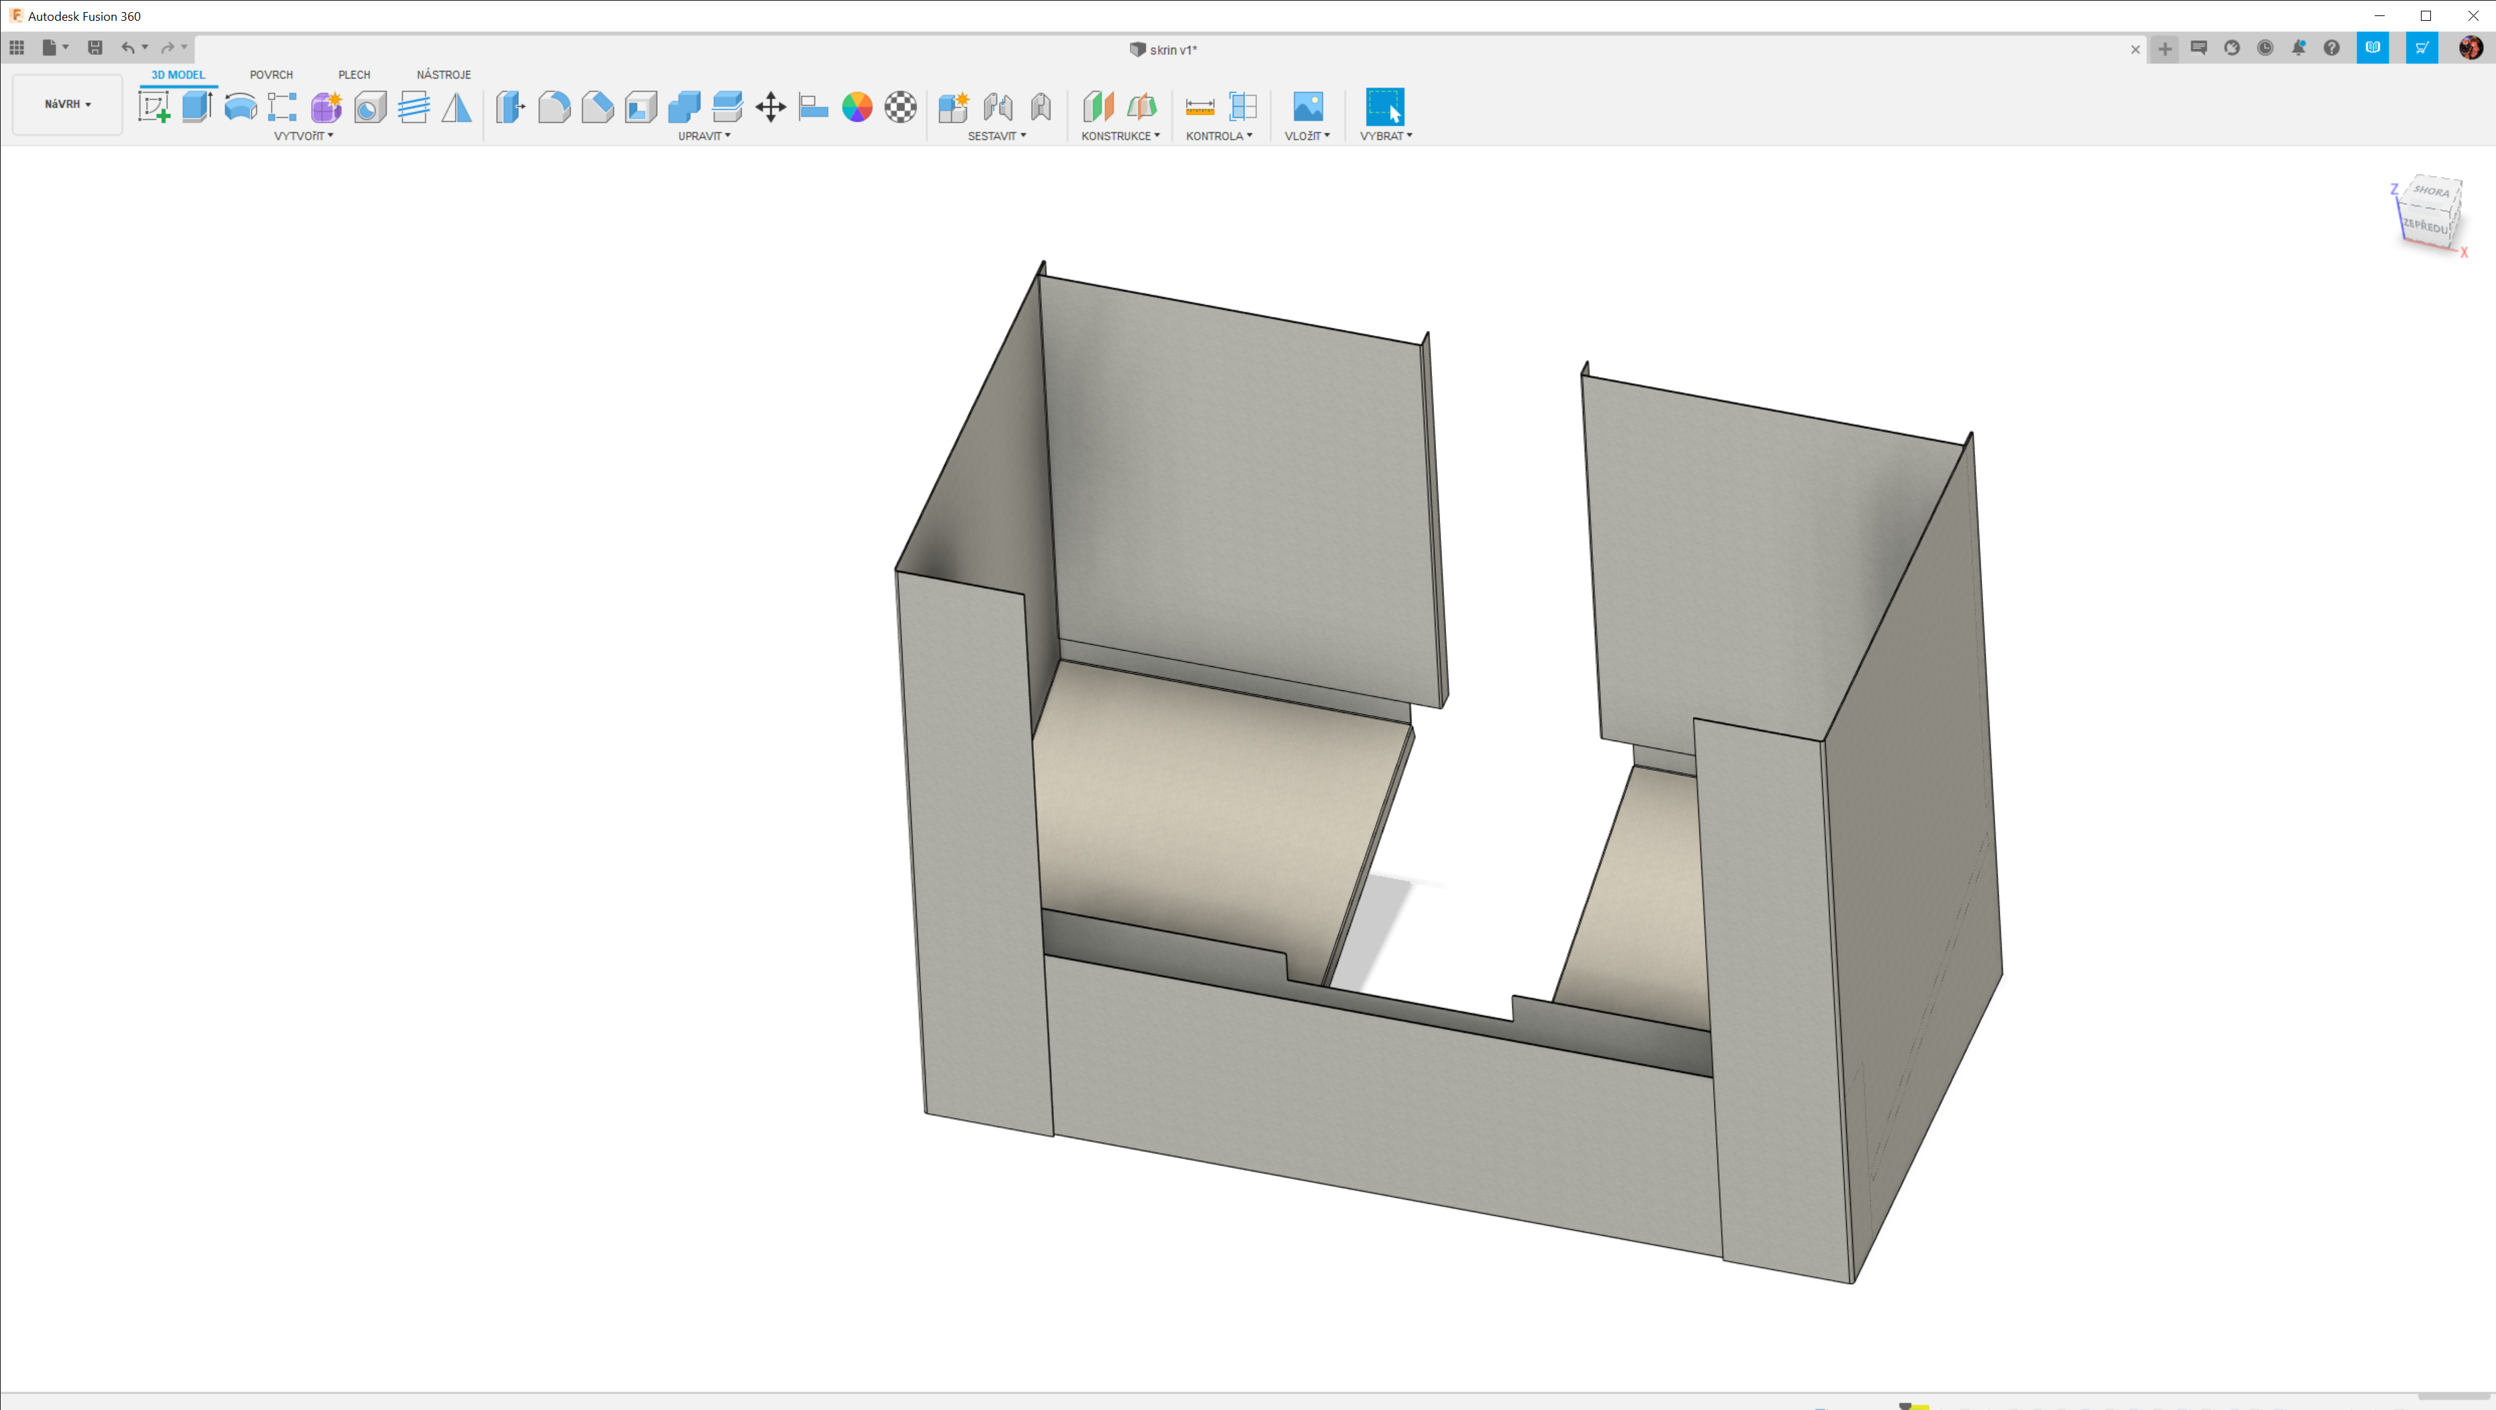Activate the Extrude tool
Viewport: 2496px width, 1410px height.
pos(196,107)
